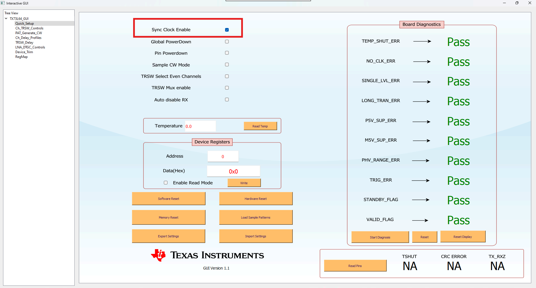Click the Start Diagnosis button

[380, 237]
